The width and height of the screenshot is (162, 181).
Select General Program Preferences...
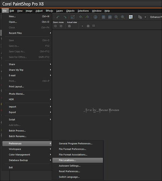point(78,144)
